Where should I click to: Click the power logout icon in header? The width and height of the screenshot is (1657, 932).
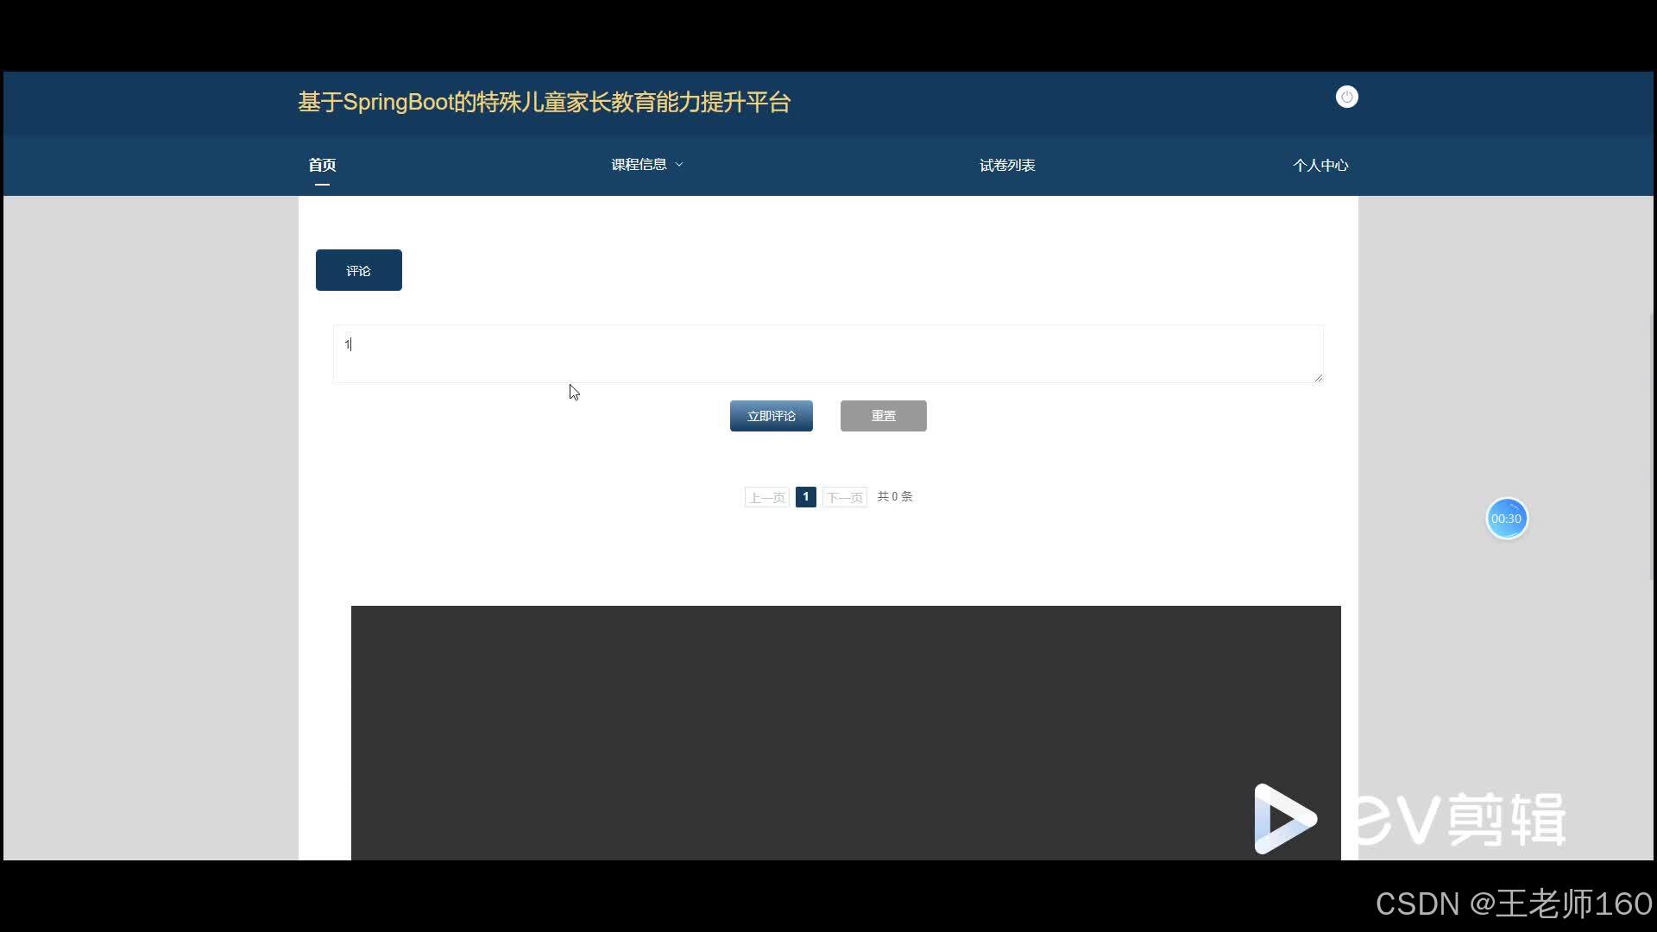(1346, 97)
